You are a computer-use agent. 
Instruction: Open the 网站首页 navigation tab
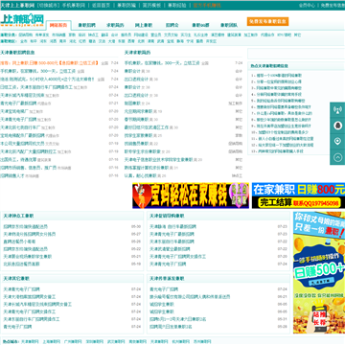[x=58, y=25]
